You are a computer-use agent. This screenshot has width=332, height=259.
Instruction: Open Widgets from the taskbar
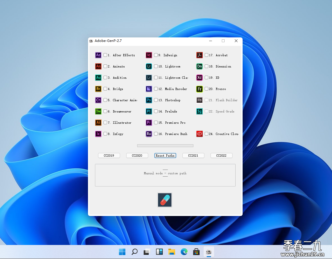tap(159, 252)
